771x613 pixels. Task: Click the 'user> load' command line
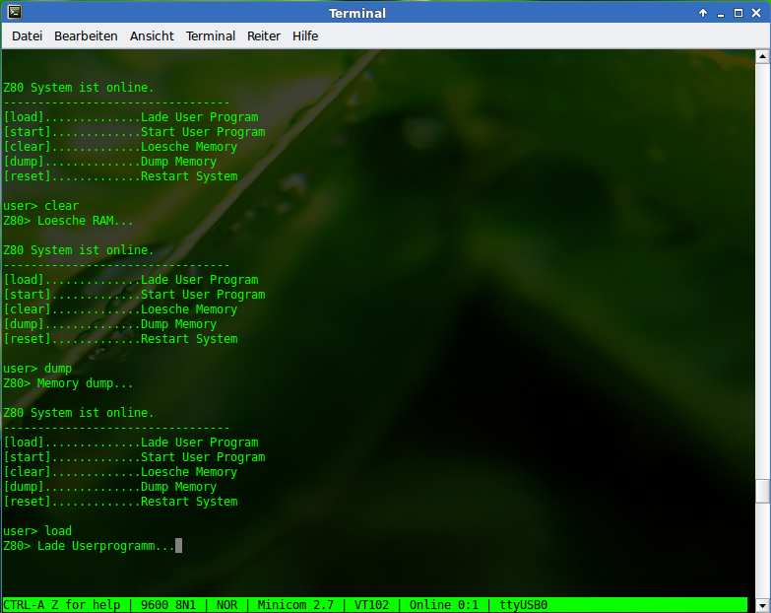pos(37,531)
